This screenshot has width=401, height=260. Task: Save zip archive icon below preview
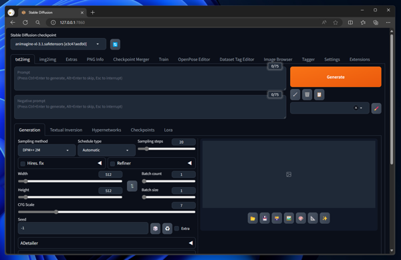pyautogui.click(x=277, y=219)
